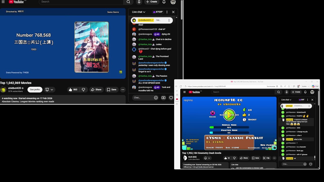The width and height of the screenshot is (324, 182).
Task: Click the search magnifier button in the left window
Action: click(128, 2)
